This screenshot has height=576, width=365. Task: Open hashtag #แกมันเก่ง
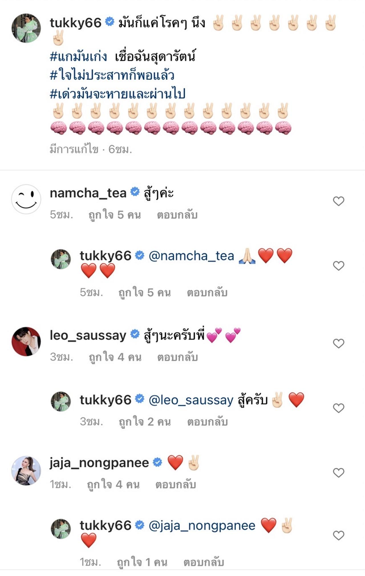point(78,57)
